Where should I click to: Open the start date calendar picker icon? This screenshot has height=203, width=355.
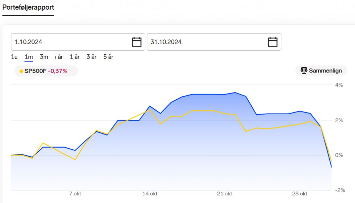pos(137,42)
